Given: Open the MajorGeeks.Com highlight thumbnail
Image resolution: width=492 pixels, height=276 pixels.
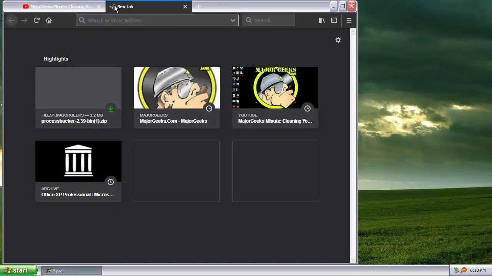Looking at the screenshot, I should point(177,88).
